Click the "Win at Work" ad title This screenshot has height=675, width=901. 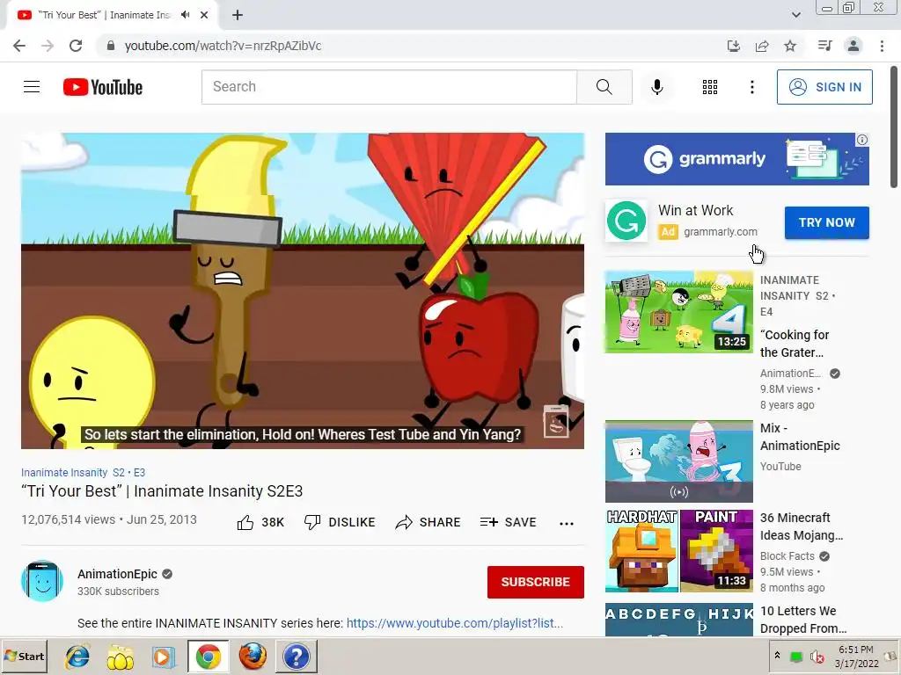pos(695,211)
